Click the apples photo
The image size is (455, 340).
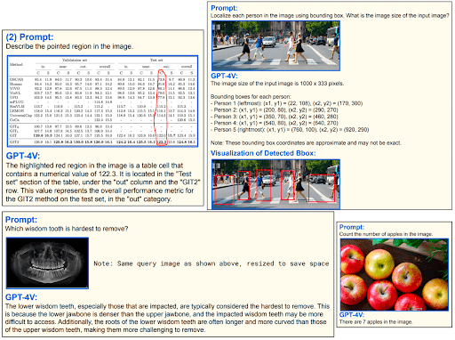pyautogui.click(x=395, y=274)
